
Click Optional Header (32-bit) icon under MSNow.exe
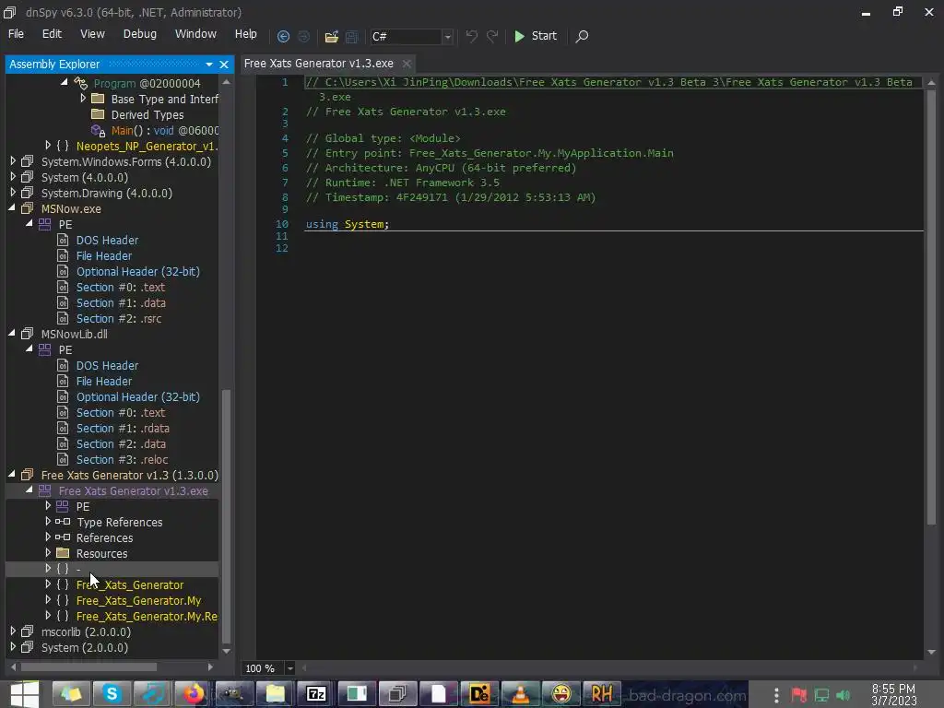pyautogui.click(x=63, y=272)
